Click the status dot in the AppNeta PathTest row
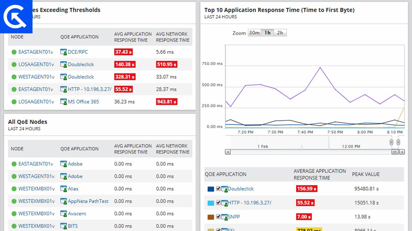The height and width of the screenshot is (231, 412). pos(14,201)
